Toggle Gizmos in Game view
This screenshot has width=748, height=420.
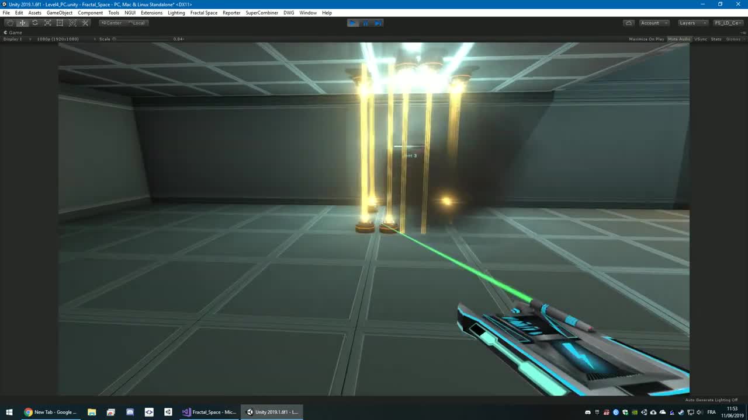pyautogui.click(x=732, y=39)
